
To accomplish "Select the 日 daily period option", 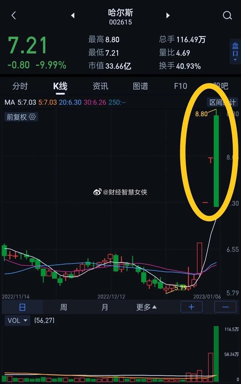I will coord(22,307).
